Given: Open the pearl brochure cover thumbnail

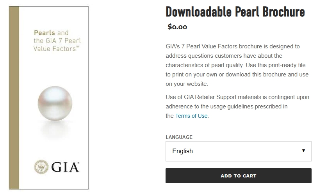Looking at the screenshot, I should coord(49,97).
